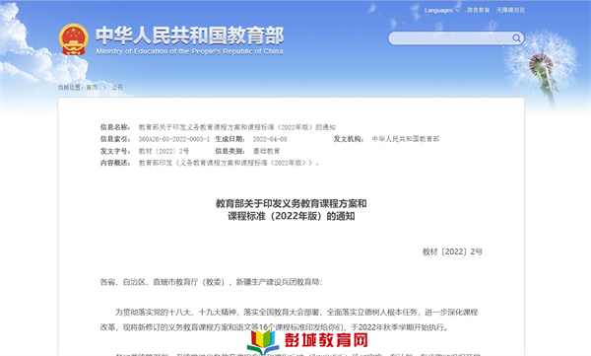Click the 信息名称 value text
Image resolution: width=591 pixels, height=356 pixels.
pos(237,127)
